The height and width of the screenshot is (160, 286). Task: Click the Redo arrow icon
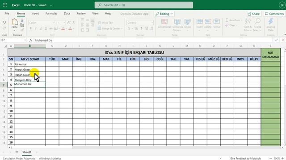point(4,28)
